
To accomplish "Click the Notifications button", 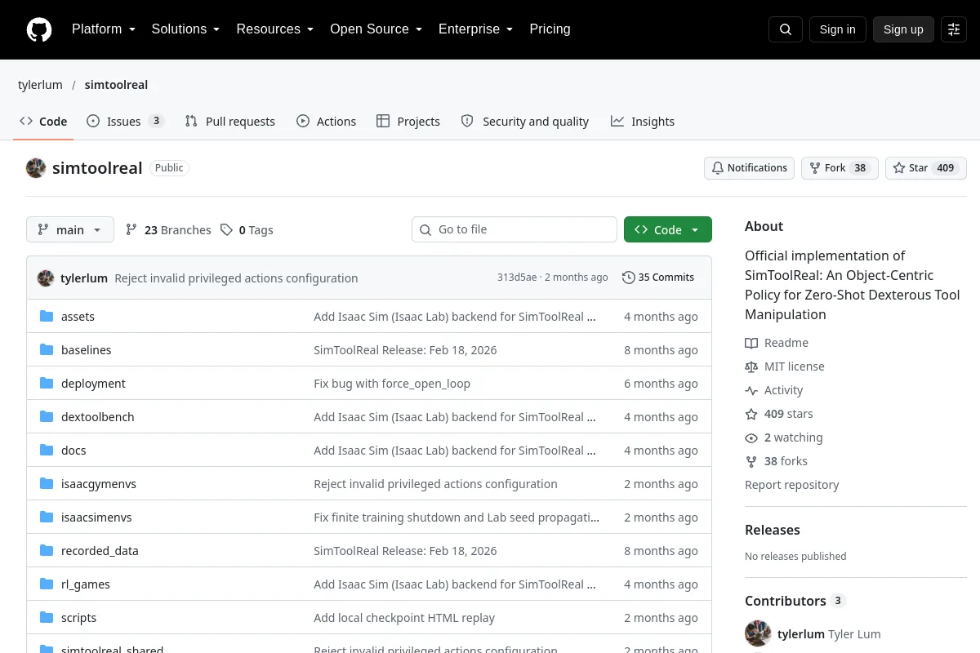I will [x=749, y=168].
